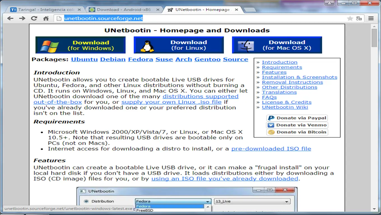Open UNetbootin Wiki sidebar link
Viewport: 381px width, 215px height.
coord(285,107)
